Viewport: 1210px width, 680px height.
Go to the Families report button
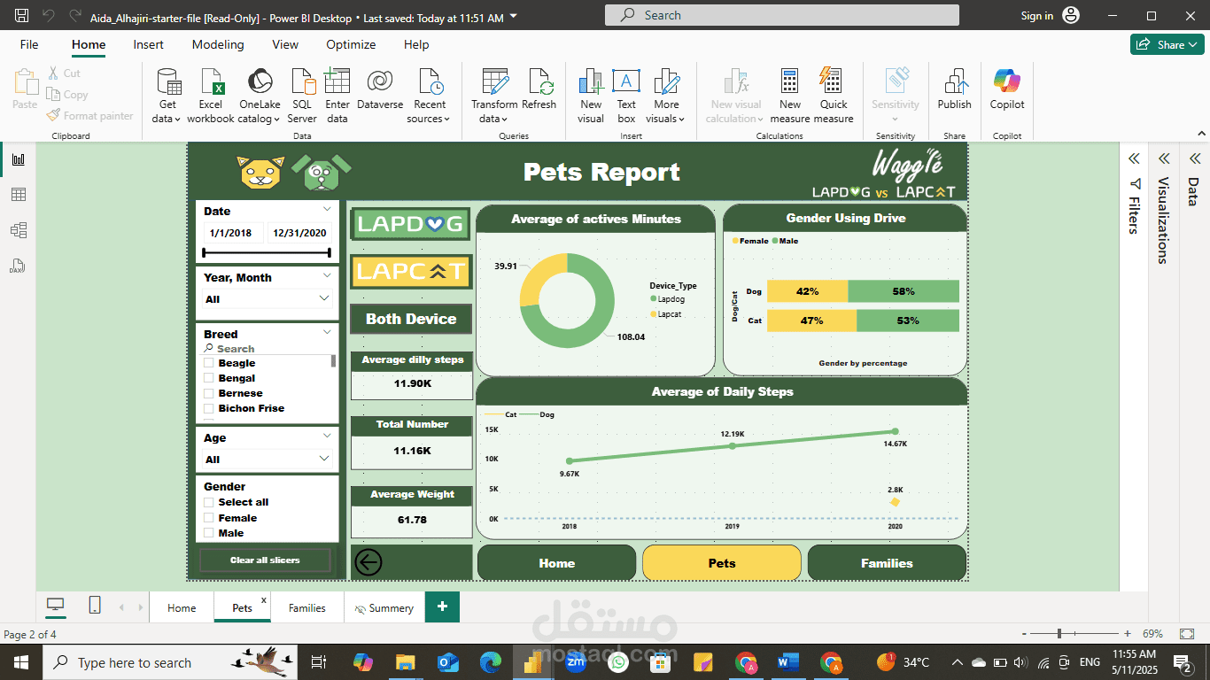(887, 563)
